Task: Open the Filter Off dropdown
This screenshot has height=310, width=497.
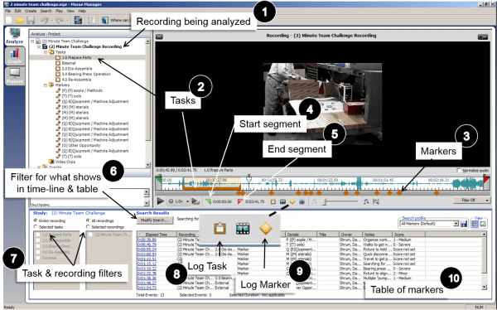Action: [471, 201]
